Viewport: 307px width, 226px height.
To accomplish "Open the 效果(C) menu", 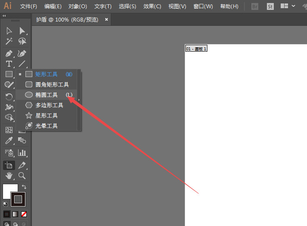I will click(x=152, y=6).
